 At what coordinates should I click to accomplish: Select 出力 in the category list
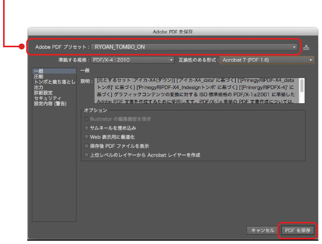pos(54,87)
